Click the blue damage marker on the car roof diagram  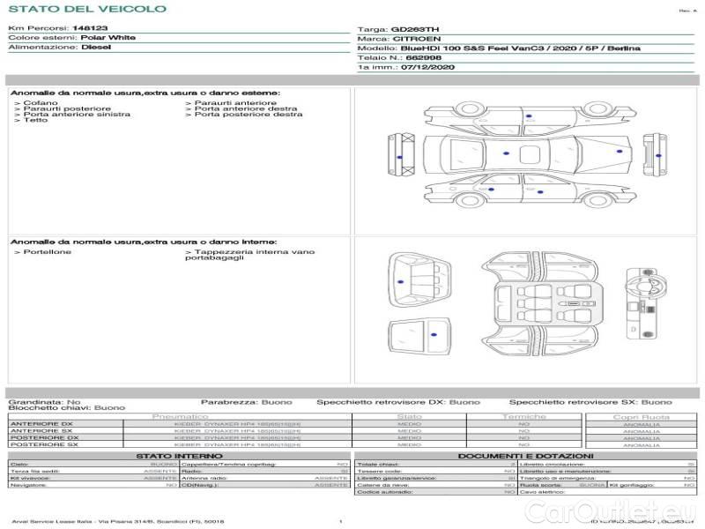click(x=505, y=153)
